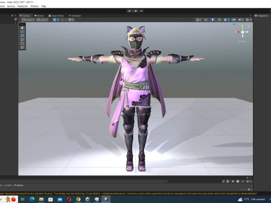Toggle hidden objects visibility button
Viewport: 271px width, 203px height.
234,20
